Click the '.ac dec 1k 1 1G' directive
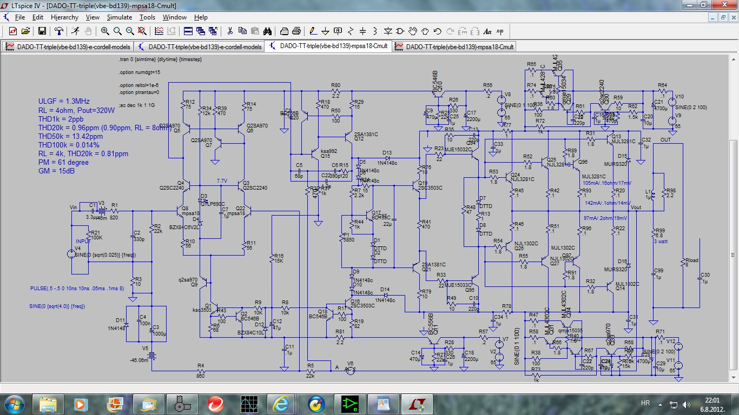 coord(136,105)
